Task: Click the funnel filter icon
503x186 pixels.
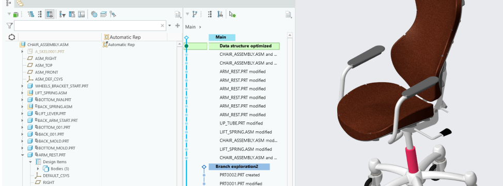Action: (10, 26)
